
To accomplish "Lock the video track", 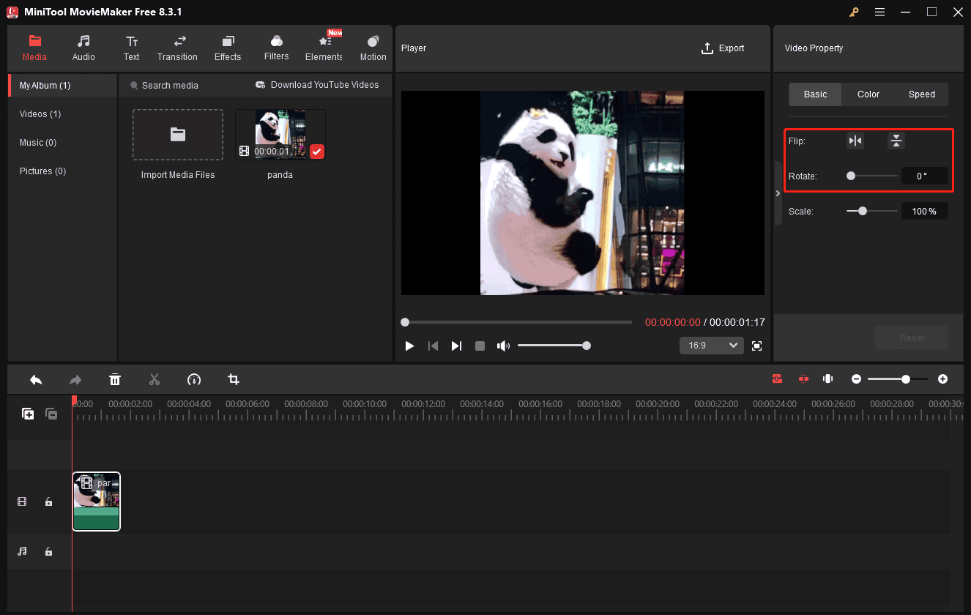I will [48, 502].
